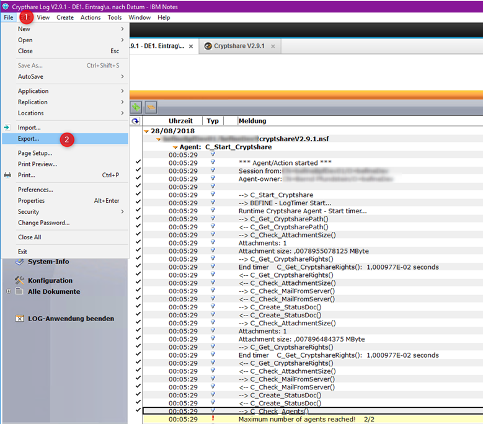This screenshot has height=424, width=483.
Task: Click the refresh icon in the view header
Action: click(136, 121)
